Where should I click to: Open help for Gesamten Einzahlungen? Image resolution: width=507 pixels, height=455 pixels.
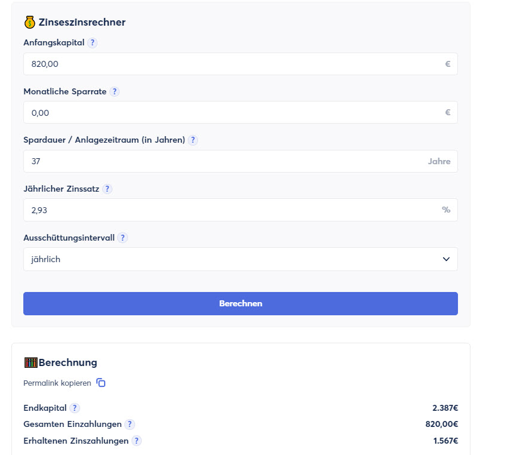tap(129, 425)
